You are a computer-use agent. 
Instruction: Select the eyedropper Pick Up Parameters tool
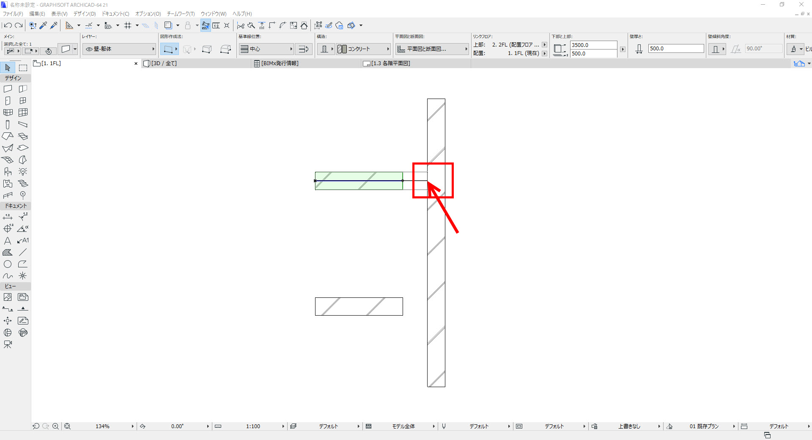click(x=43, y=25)
